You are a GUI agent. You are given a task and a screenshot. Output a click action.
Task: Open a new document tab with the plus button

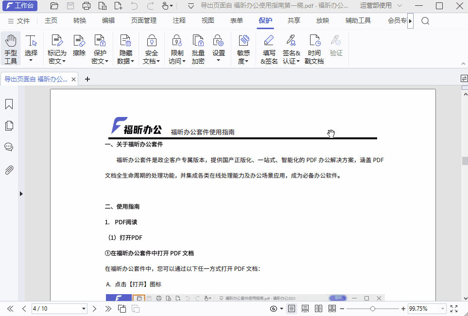[x=87, y=78]
